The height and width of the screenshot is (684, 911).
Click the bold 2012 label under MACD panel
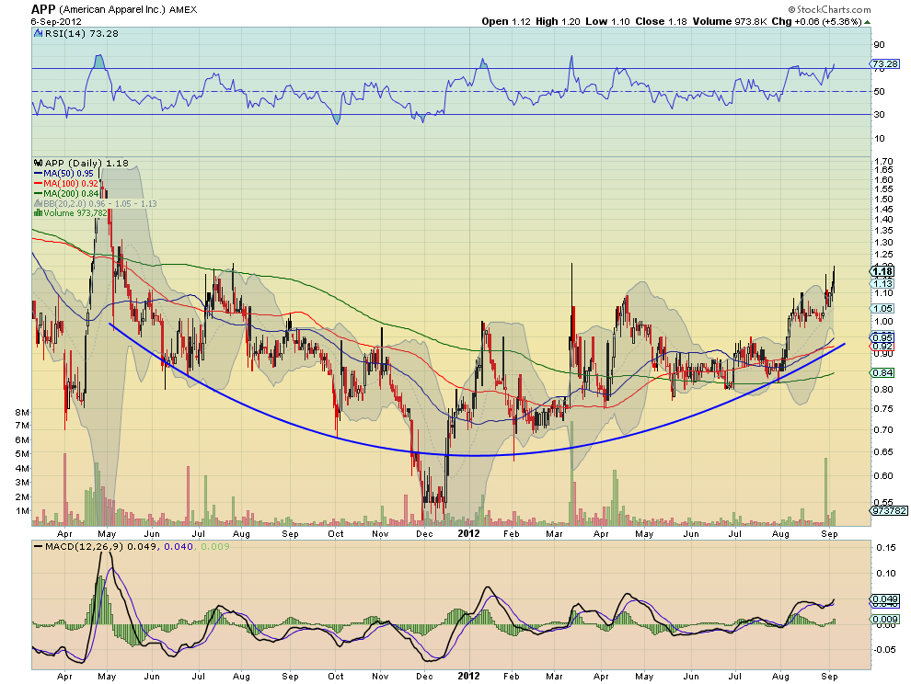point(469,676)
